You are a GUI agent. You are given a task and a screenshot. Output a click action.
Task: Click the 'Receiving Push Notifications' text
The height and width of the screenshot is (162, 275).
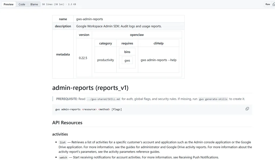click(198, 157)
